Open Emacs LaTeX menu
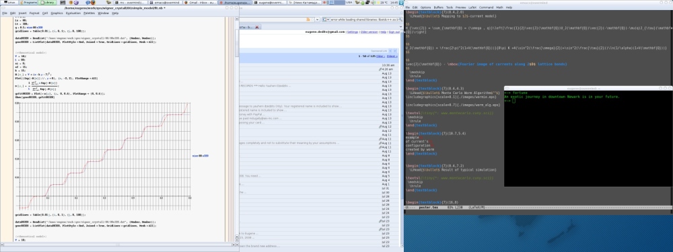This screenshot has width=673, height=252. pyautogui.click(x=472, y=7)
